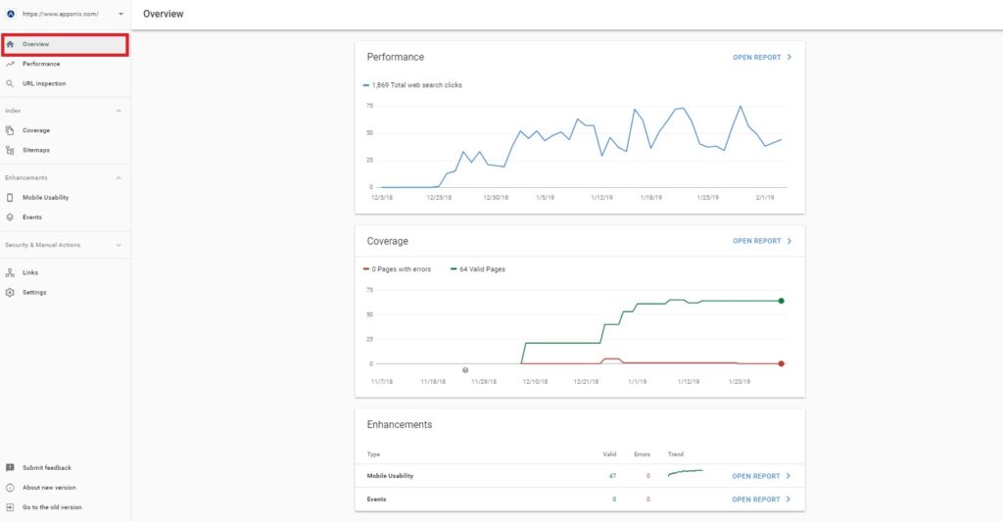Click the Coverage report arrow chevron

tap(789, 241)
